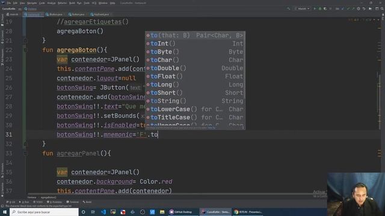Click the Run with Coverage icon
Screen dimensions: 385x216
click(x=325, y=8)
